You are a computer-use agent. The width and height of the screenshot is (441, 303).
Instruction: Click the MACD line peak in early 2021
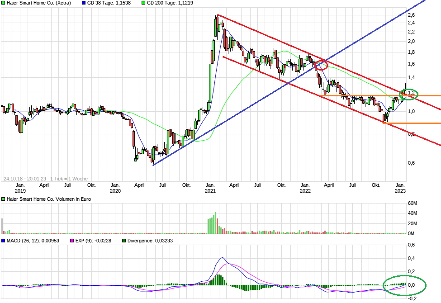click(x=223, y=257)
